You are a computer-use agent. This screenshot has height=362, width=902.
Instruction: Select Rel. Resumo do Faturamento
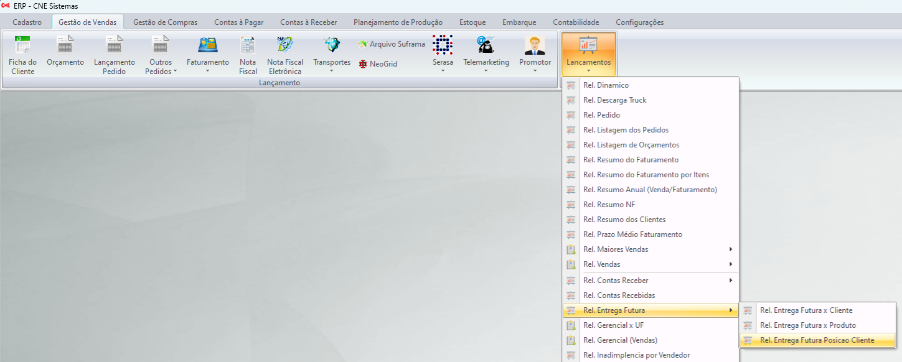[631, 160]
